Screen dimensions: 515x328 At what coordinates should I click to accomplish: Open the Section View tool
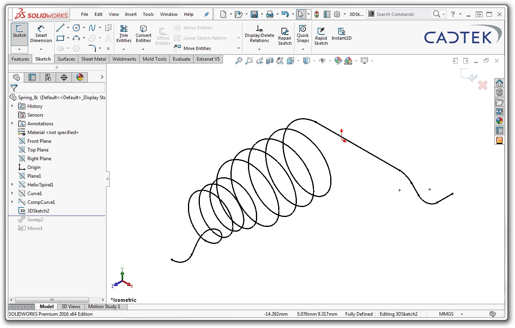tap(270, 60)
